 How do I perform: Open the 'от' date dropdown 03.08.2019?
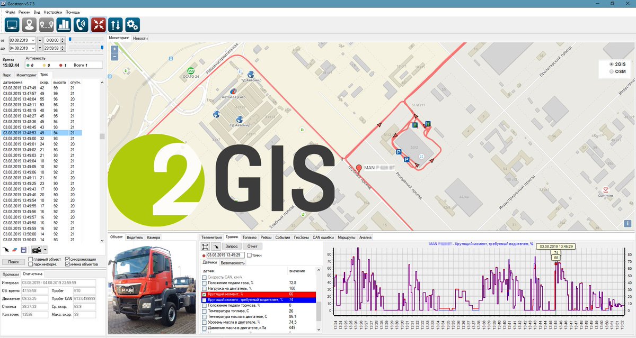point(33,40)
